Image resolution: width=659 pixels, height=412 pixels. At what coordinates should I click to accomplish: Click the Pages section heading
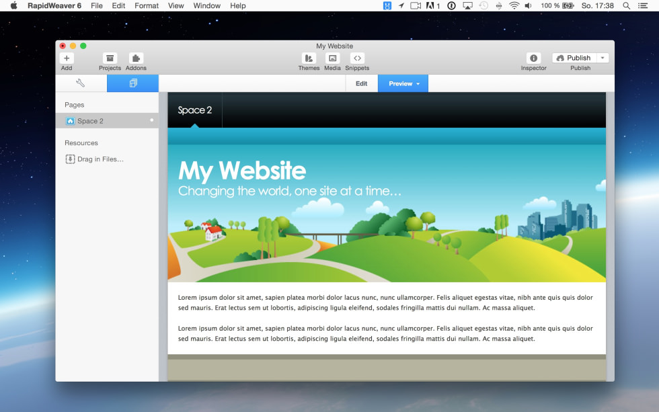tap(75, 105)
